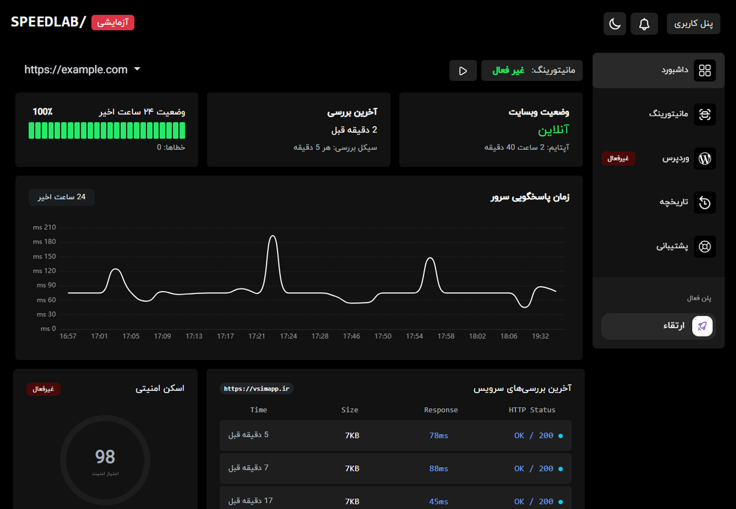Click the ارتقاء upgrade button
Image resolution: width=736 pixels, height=509 pixels.
click(658, 326)
